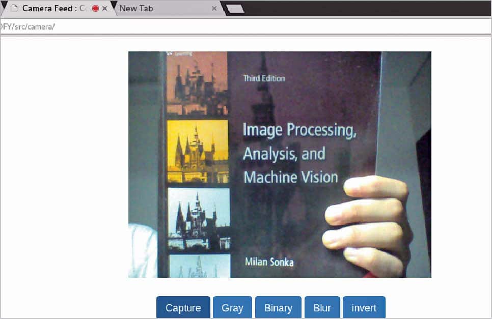Switch to the New Tab tab

tap(153, 9)
